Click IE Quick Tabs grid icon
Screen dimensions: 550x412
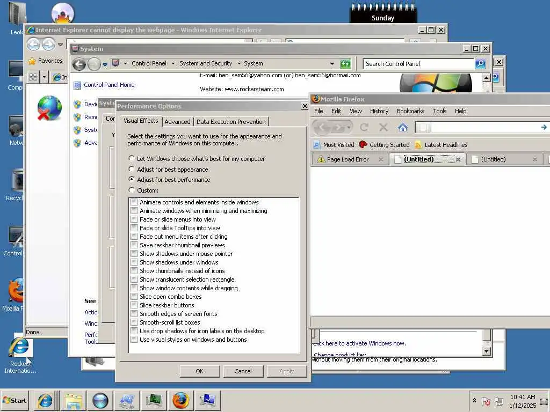click(33, 77)
